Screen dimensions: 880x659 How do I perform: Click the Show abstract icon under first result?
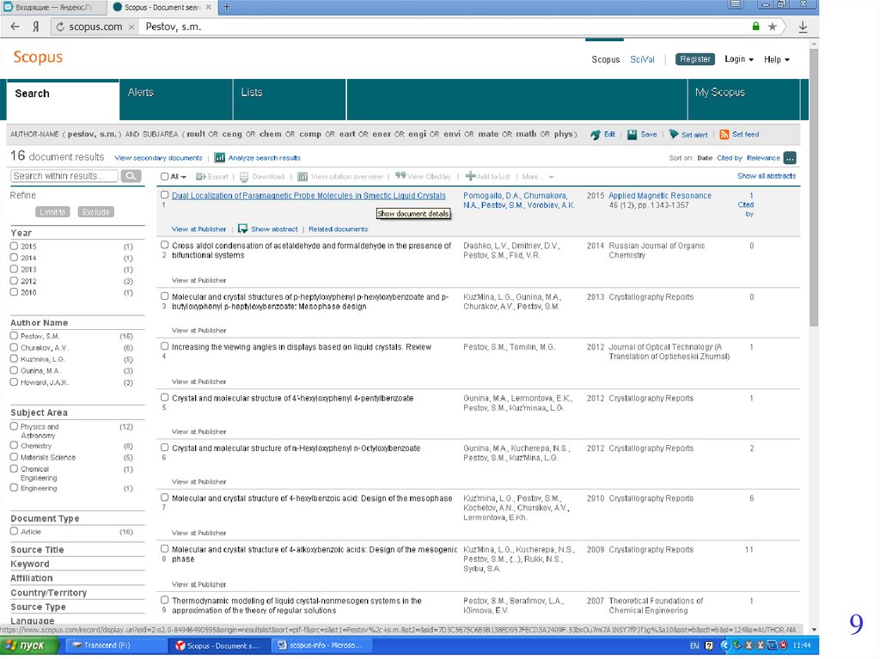click(242, 229)
